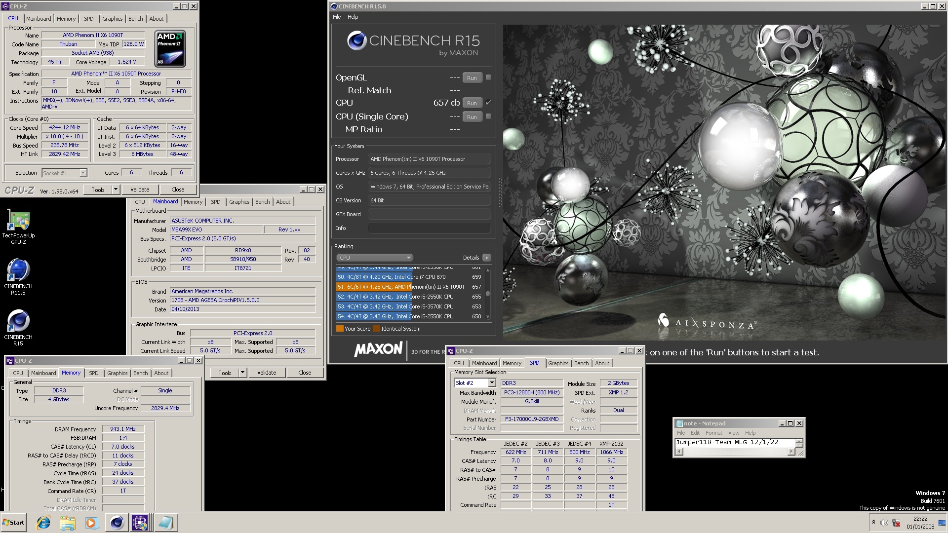Open Windows Explorer folder from taskbar
This screenshot has width=948, height=533.
[68, 523]
